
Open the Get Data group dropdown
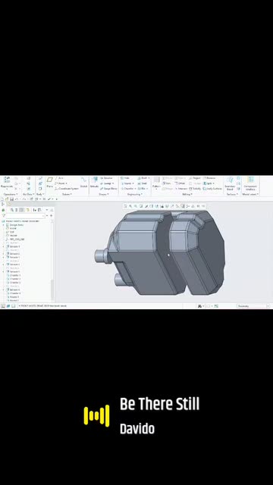pyautogui.click(x=28, y=194)
